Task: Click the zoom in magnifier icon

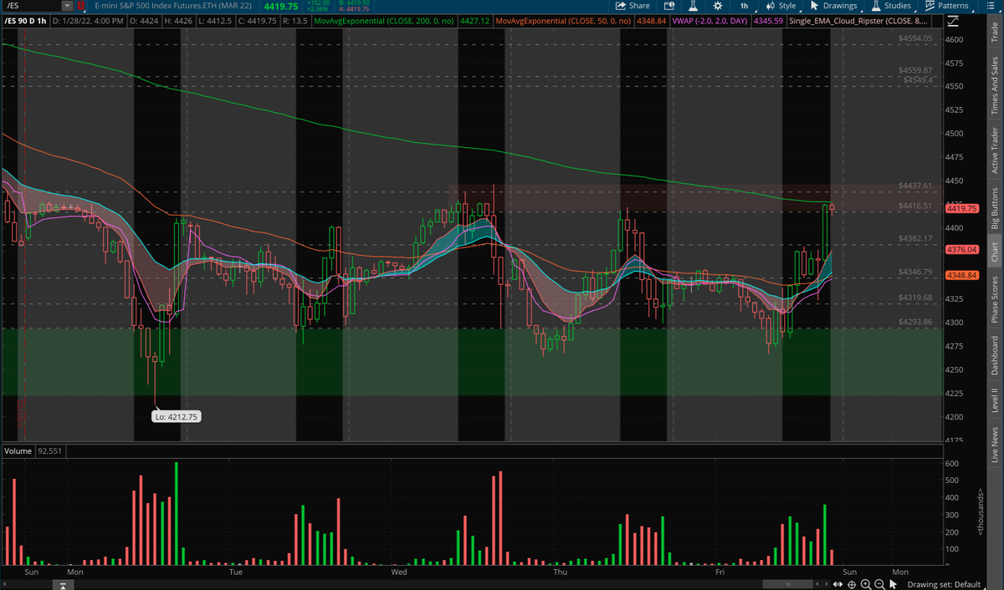Action: coord(866,583)
